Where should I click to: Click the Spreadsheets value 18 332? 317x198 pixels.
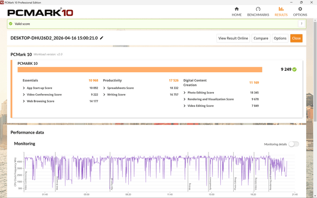174,88
